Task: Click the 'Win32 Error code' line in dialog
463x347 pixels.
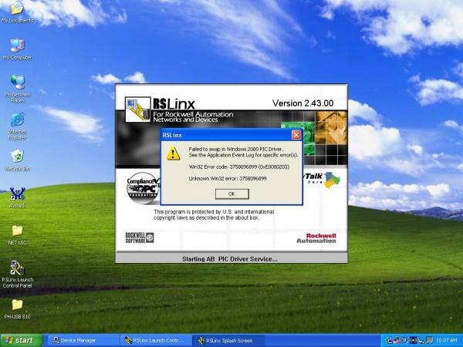Action: click(x=239, y=167)
